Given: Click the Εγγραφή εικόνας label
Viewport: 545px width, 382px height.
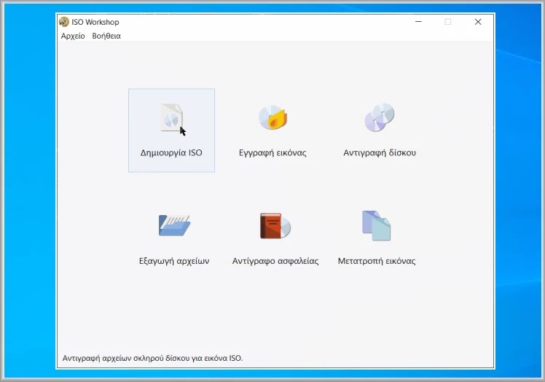Looking at the screenshot, I should click(x=272, y=153).
